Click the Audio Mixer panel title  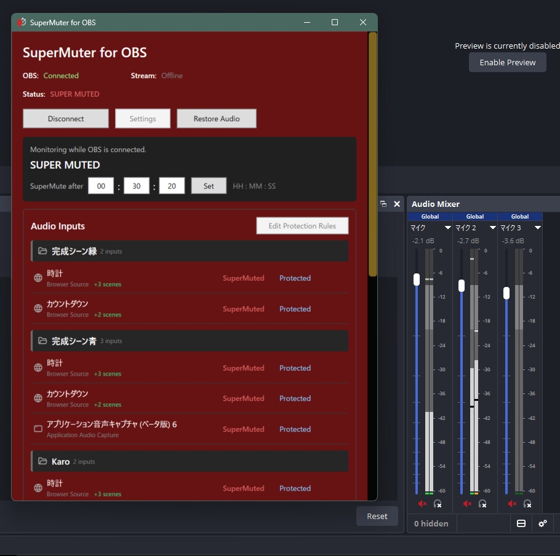435,204
